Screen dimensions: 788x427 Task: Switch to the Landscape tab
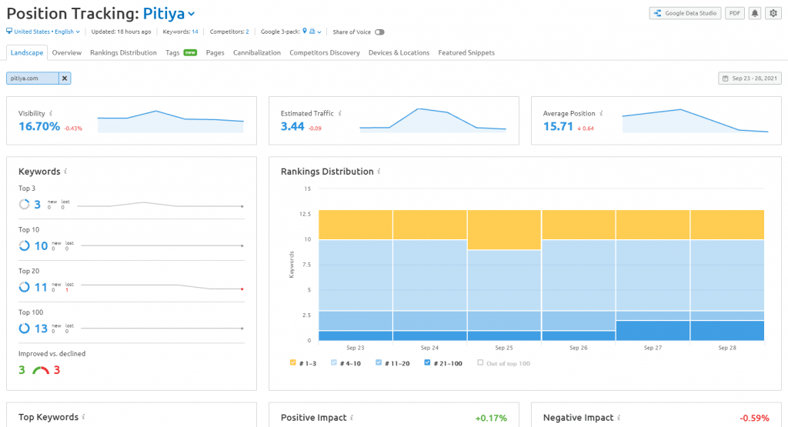[x=27, y=53]
